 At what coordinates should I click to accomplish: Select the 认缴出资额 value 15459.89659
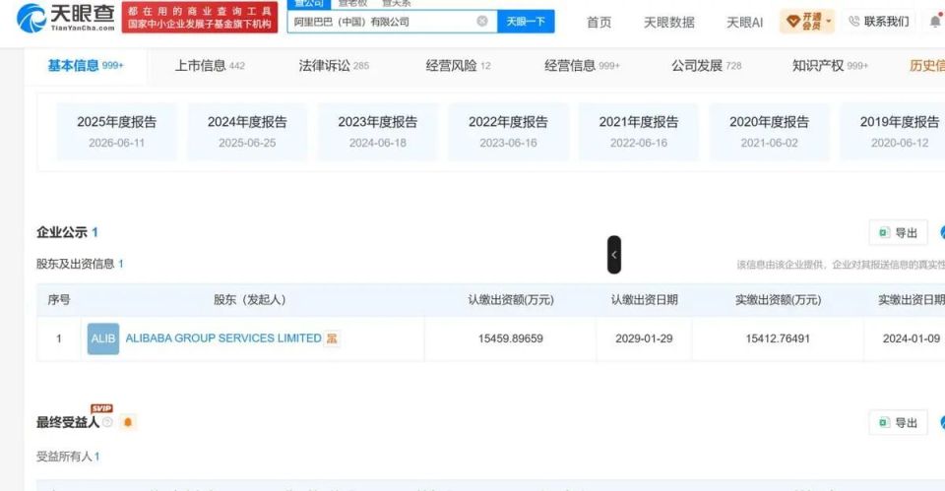511,338
